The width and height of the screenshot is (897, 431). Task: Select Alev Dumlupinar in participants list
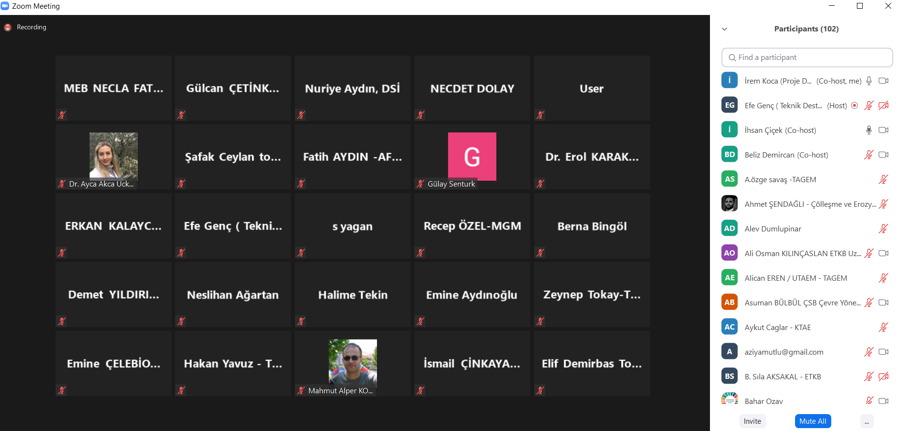pyautogui.click(x=806, y=229)
